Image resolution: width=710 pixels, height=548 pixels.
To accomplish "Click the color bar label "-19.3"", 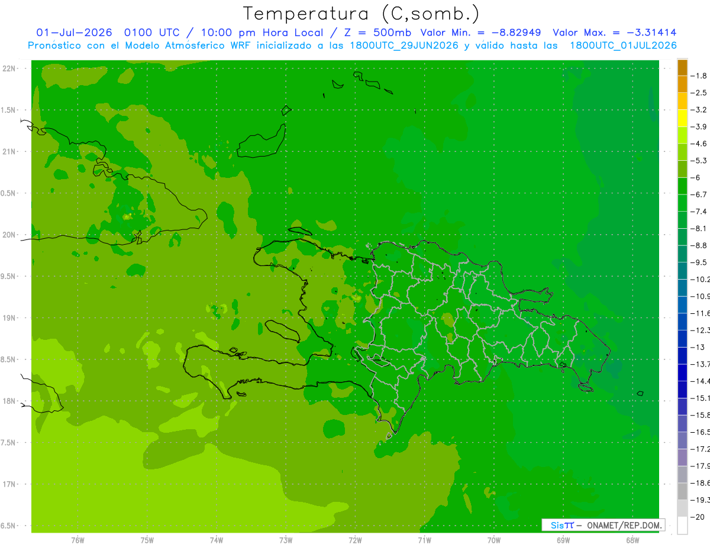I will [x=700, y=500].
